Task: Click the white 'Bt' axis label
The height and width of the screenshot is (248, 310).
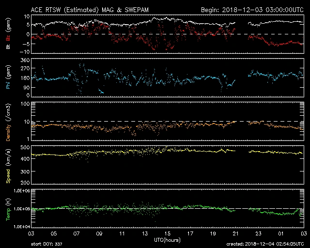Action: (x=8, y=46)
